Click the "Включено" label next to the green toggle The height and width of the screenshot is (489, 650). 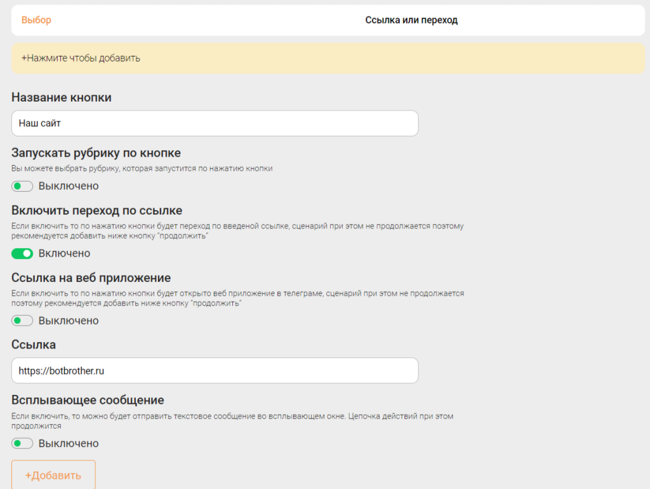point(64,253)
